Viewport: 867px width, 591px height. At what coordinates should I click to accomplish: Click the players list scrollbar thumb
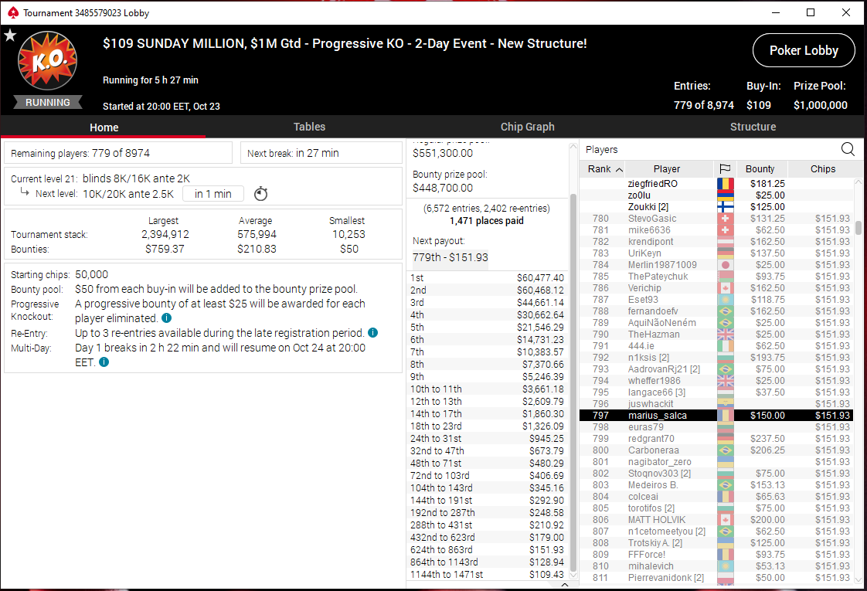click(x=858, y=228)
